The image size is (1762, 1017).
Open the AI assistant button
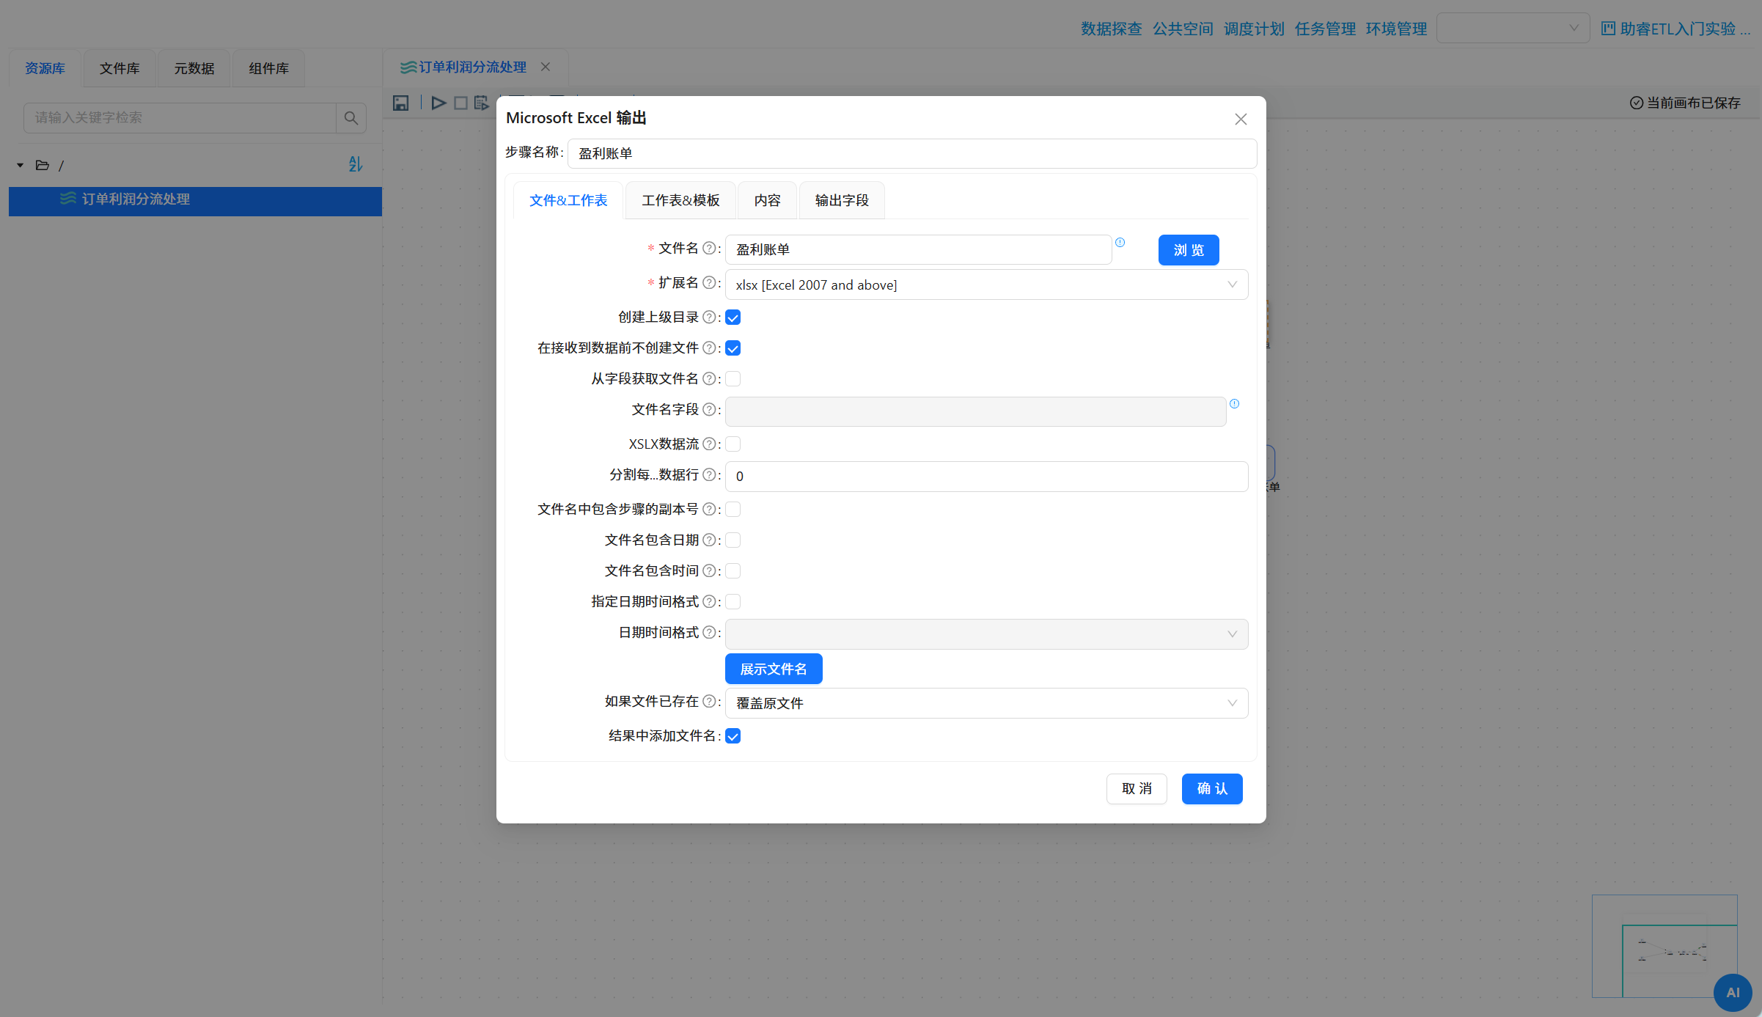(1733, 992)
